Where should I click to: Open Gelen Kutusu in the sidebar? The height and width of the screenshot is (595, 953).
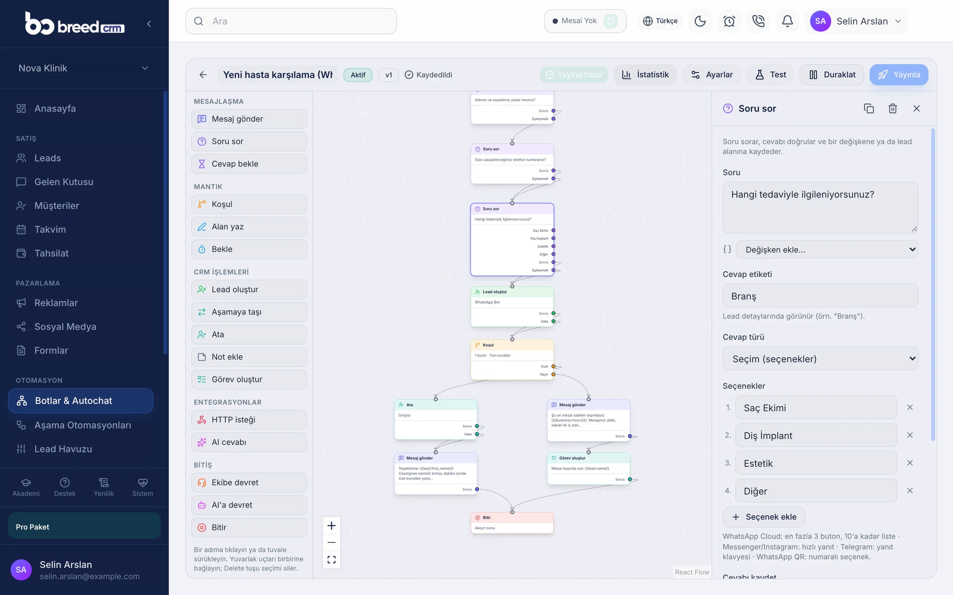(81, 182)
